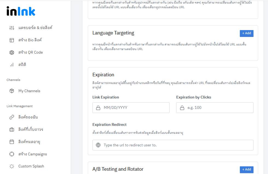Click the My Channels box icon

(x=12, y=91)
